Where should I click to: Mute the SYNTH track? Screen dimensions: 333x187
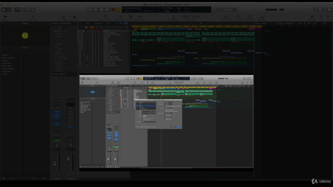pyautogui.click(x=93, y=31)
